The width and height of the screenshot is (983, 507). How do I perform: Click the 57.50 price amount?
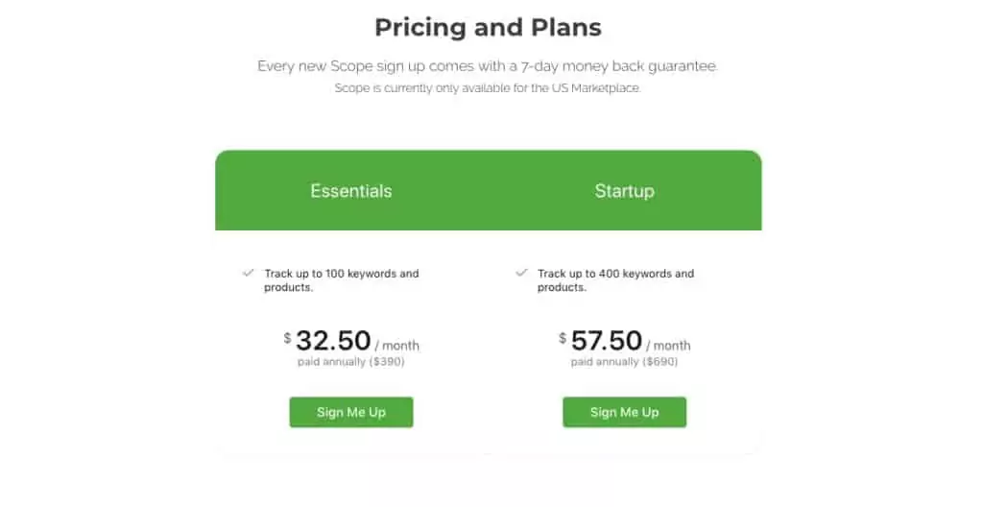pos(607,341)
